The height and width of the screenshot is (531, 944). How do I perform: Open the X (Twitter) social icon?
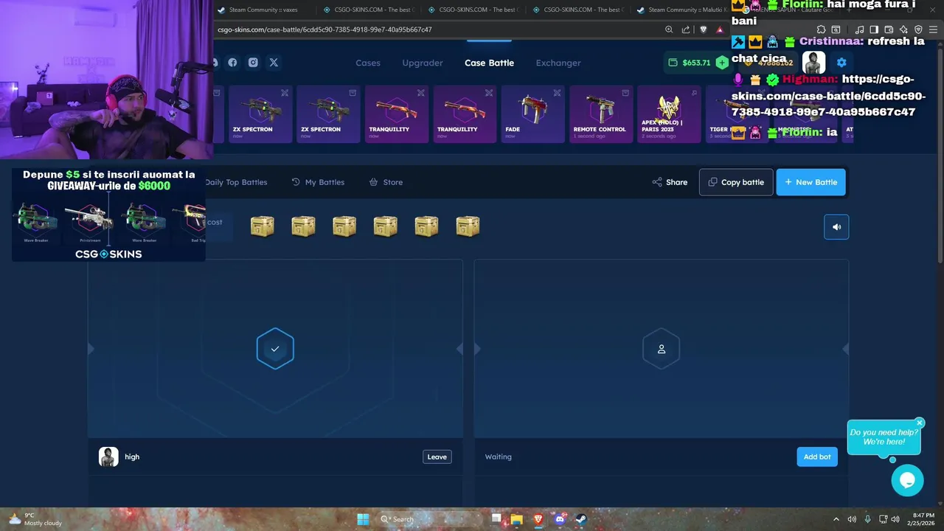(x=274, y=63)
